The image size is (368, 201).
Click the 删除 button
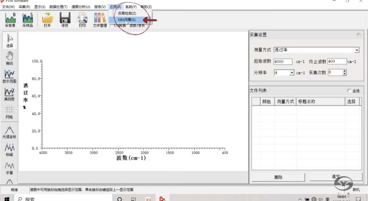[x=278, y=177]
